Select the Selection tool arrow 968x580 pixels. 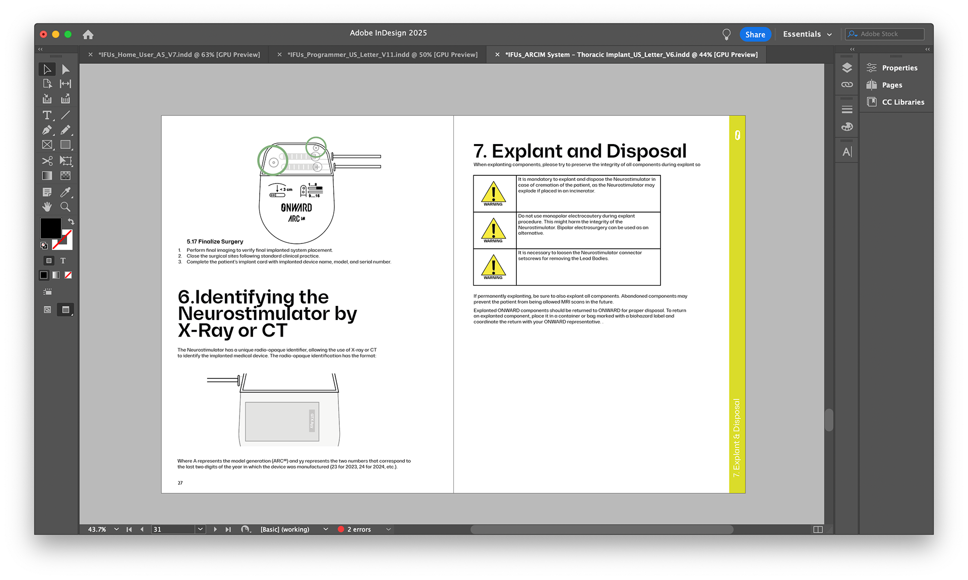(x=47, y=69)
